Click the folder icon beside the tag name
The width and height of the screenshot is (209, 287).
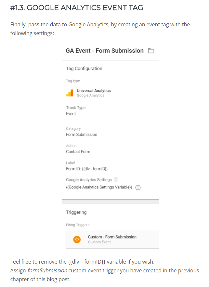pos(151,51)
